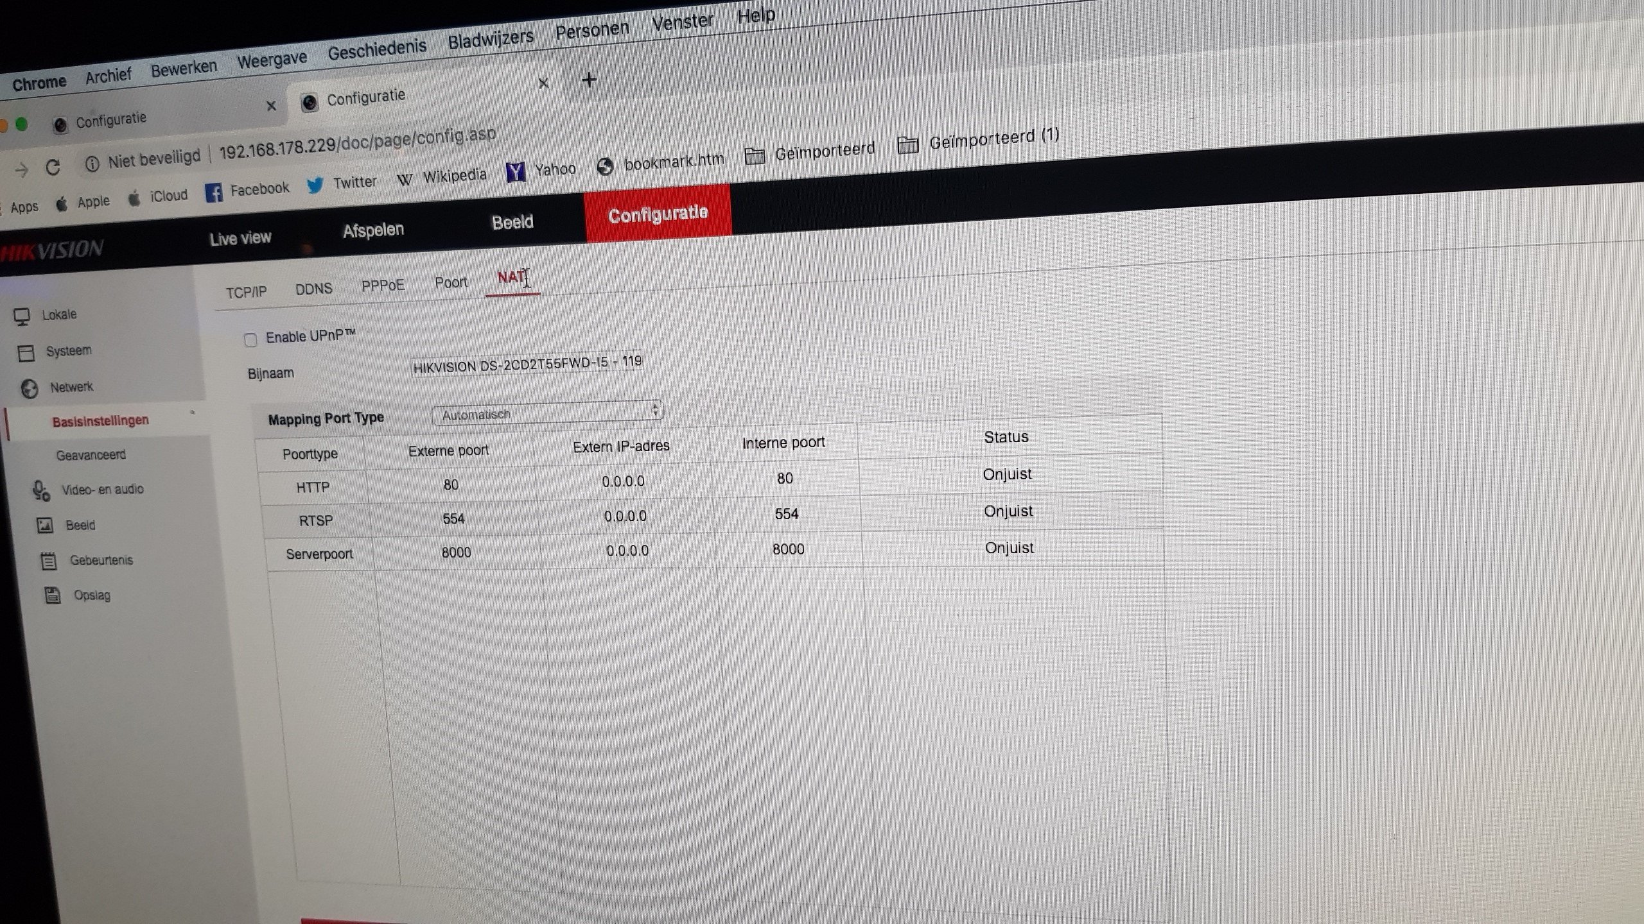1644x924 pixels.
Task: Click the Opslag storage icon
Action: [x=53, y=596]
